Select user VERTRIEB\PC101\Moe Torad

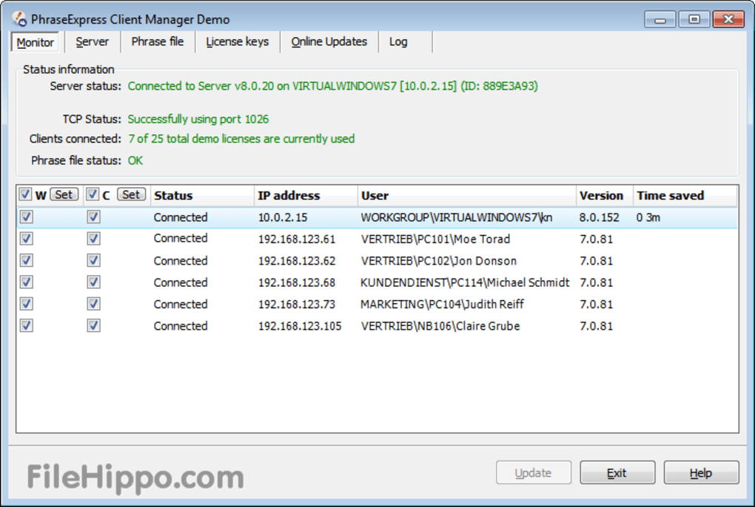tap(435, 239)
